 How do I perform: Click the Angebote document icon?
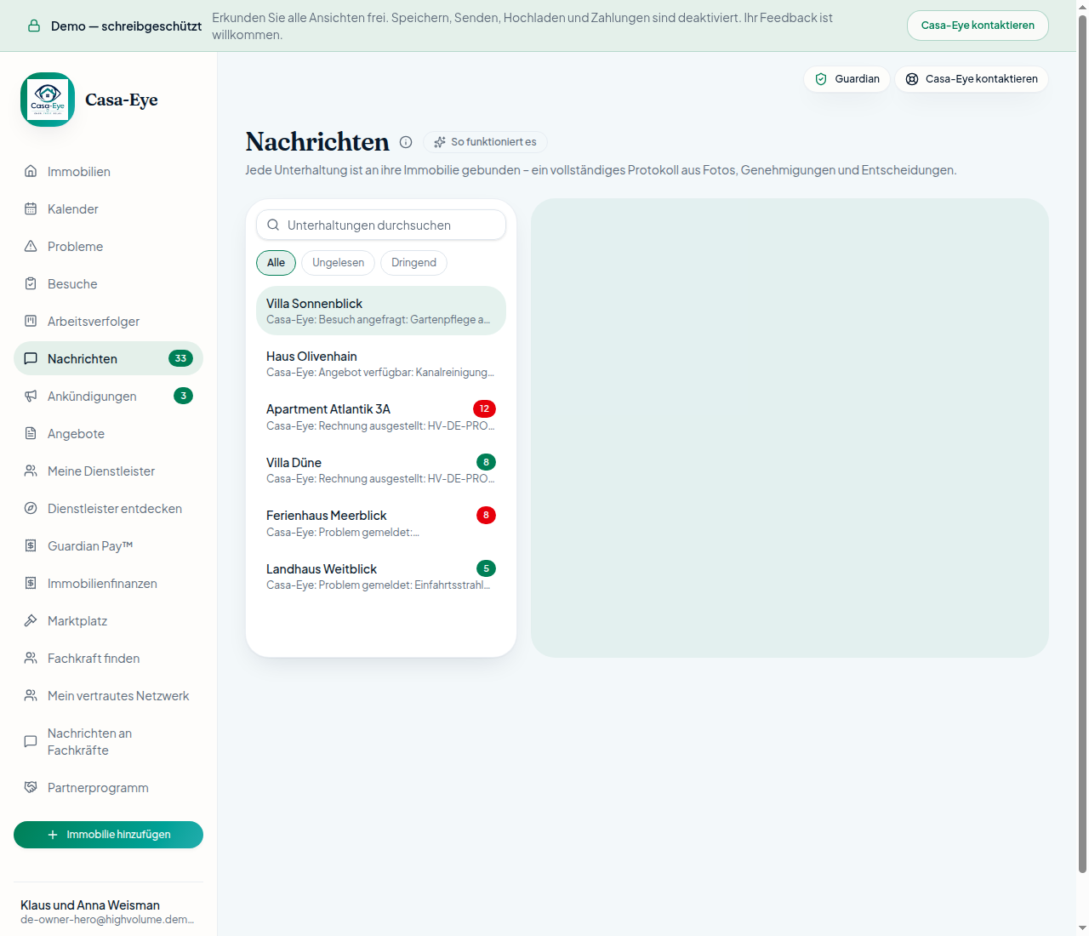point(31,433)
